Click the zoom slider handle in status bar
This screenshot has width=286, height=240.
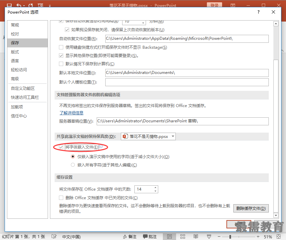point(230,237)
